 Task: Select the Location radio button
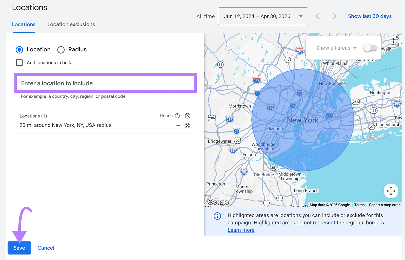pos(19,50)
